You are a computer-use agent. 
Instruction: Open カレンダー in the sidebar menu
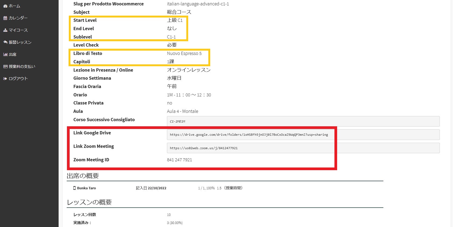tap(18, 18)
